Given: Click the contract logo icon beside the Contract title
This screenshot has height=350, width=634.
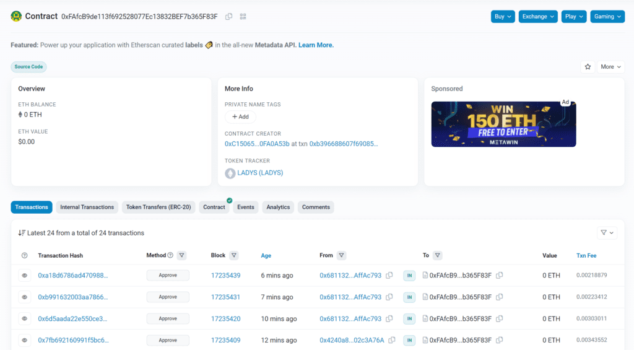Looking at the screenshot, I should 16,16.
